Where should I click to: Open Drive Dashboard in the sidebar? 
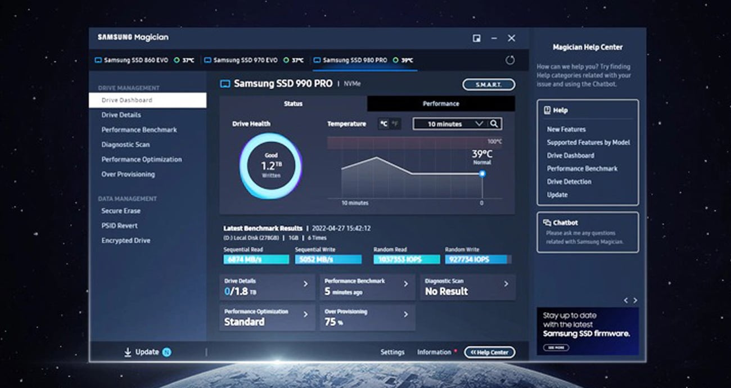coord(148,100)
